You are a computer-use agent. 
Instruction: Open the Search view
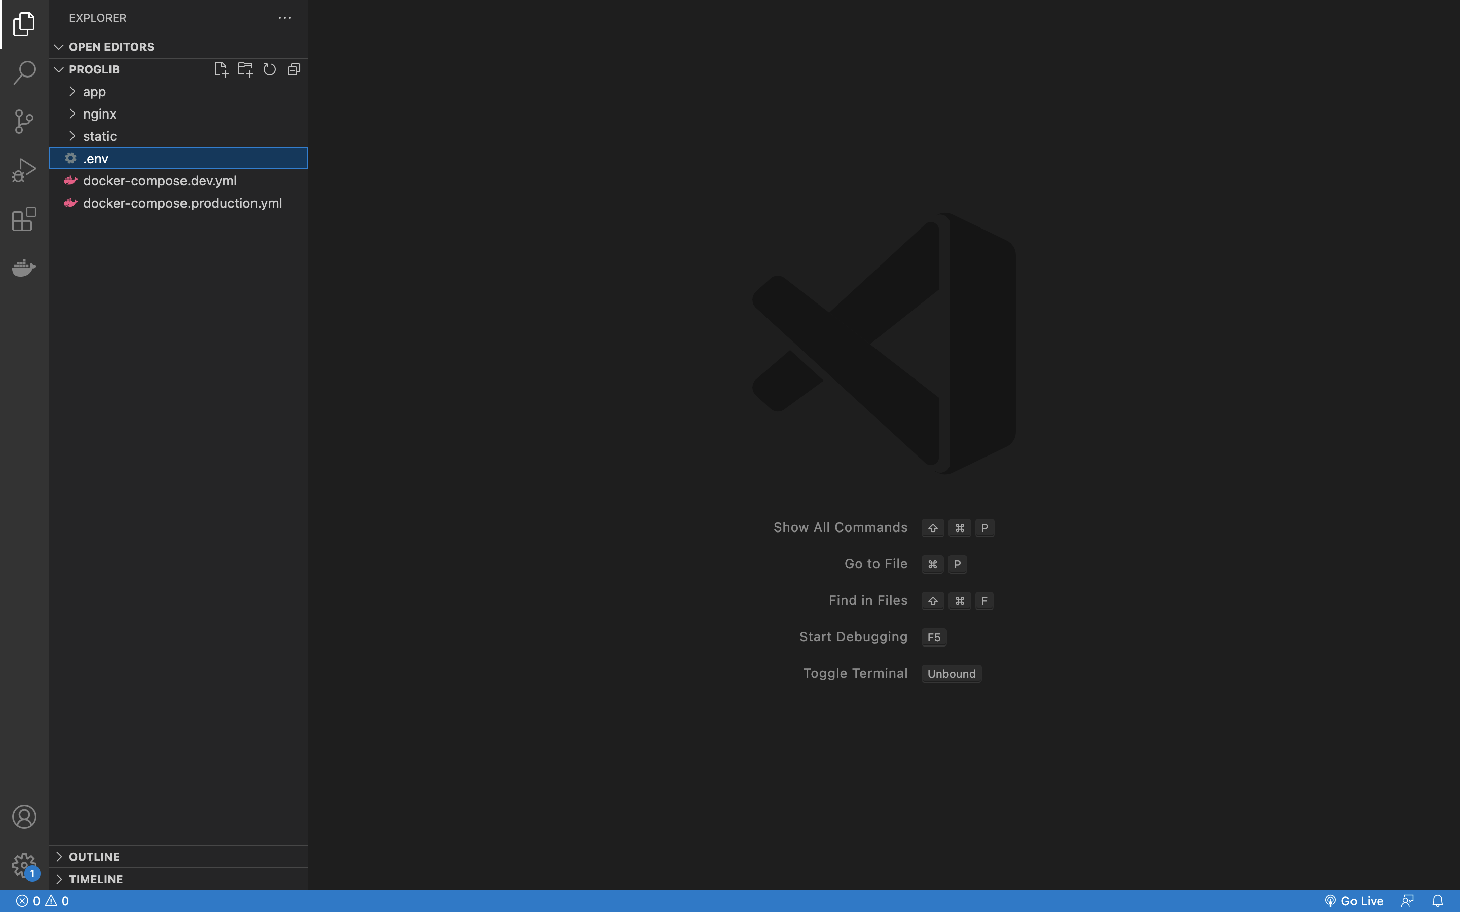point(24,72)
